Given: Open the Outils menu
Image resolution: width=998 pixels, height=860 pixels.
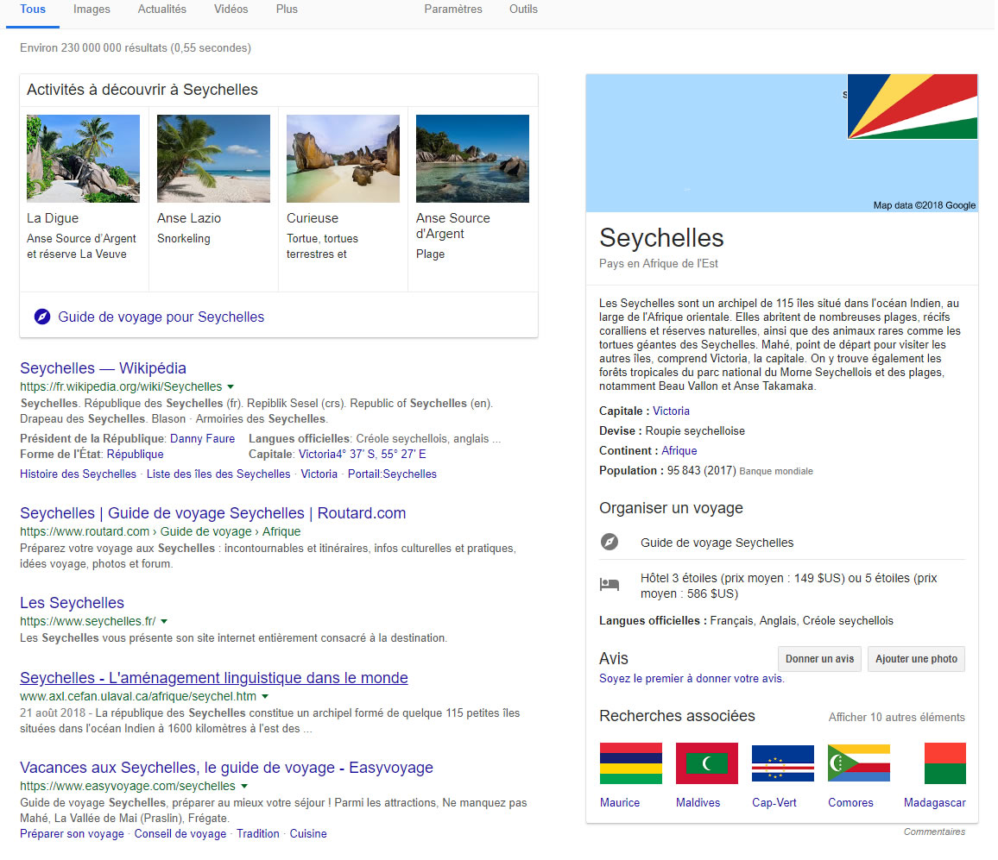Looking at the screenshot, I should coord(523,9).
